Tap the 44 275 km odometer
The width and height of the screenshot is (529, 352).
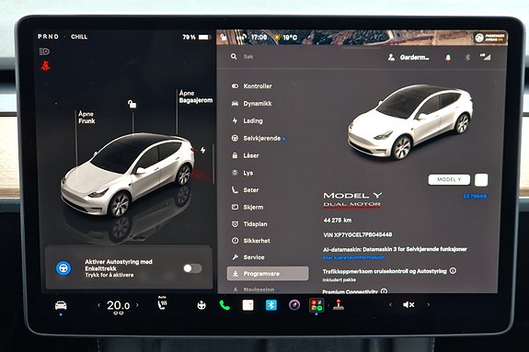[338, 221]
